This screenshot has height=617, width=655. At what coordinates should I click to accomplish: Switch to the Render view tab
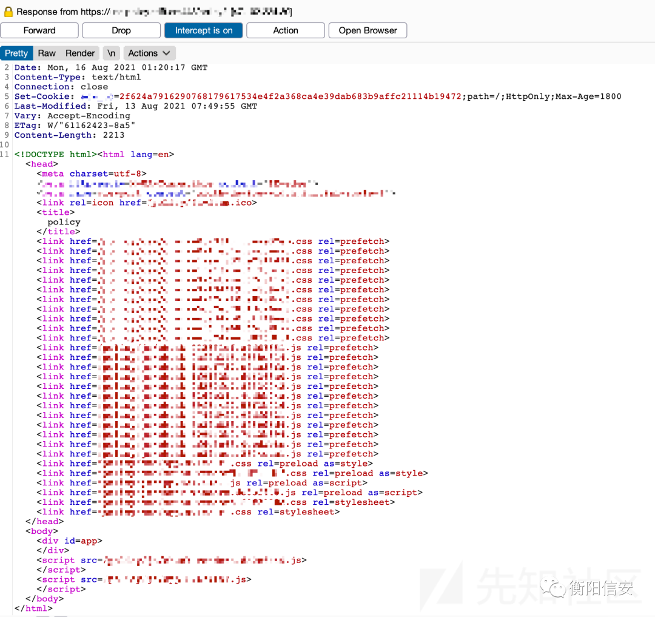80,53
